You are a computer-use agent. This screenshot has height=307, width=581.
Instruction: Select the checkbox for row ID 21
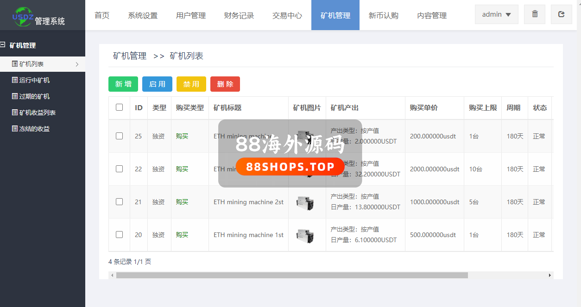(120, 202)
